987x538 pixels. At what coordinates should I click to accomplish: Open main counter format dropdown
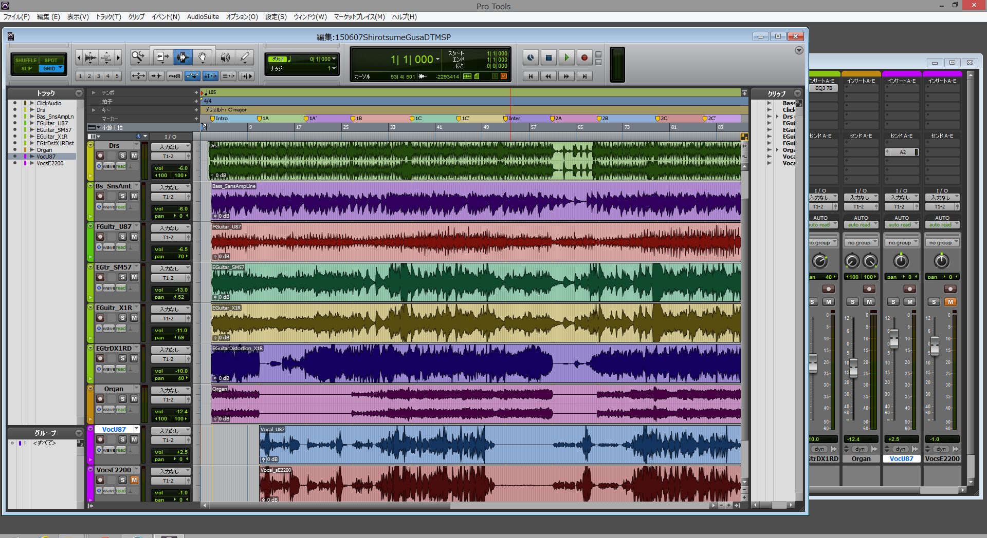click(x=438, y=60)
